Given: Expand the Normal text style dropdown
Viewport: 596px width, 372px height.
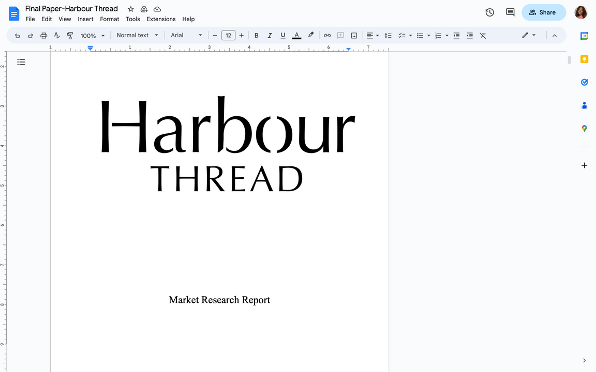Looking at the screenshot, I should (137, 35).
